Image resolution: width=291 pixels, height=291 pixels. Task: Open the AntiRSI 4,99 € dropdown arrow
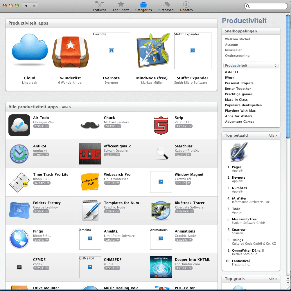(x=47, y=155)
